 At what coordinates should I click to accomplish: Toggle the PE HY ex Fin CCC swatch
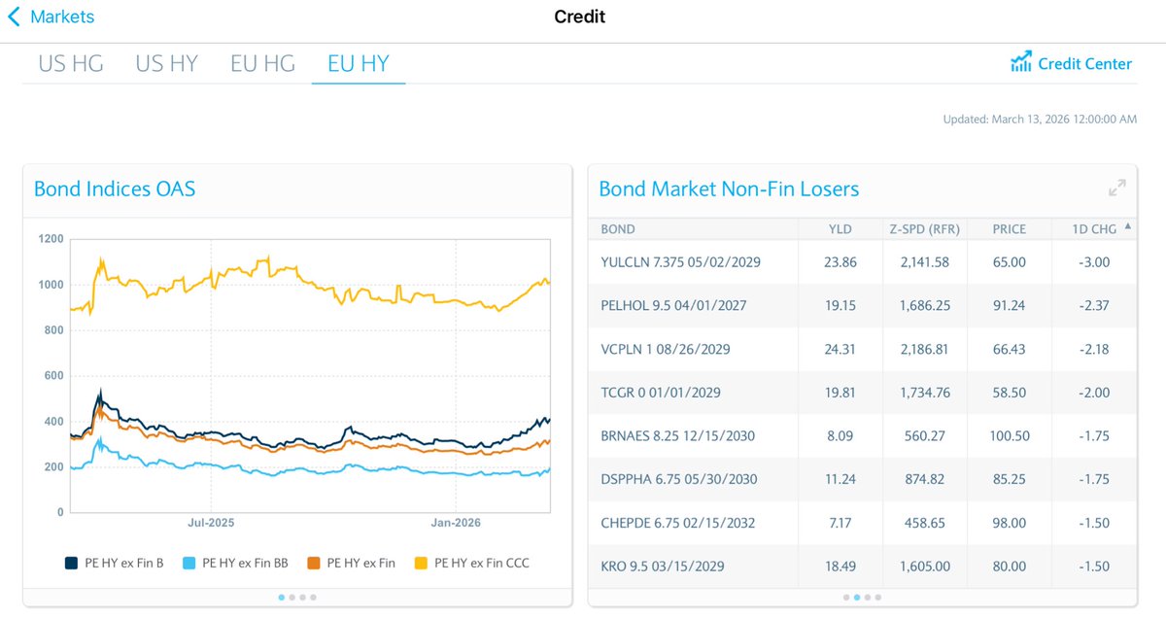tap(421, 563)
